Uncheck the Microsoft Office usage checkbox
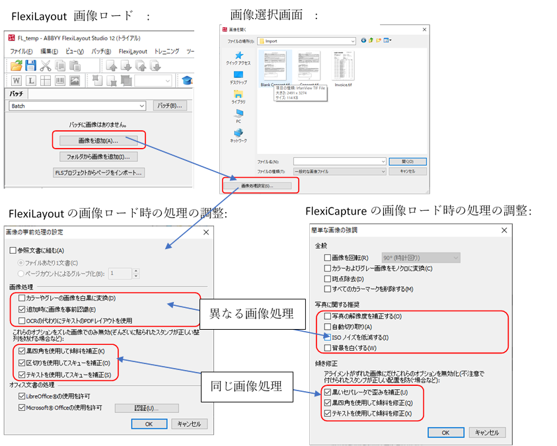Screen dimensions: 557x446 [x=22, y=408]
